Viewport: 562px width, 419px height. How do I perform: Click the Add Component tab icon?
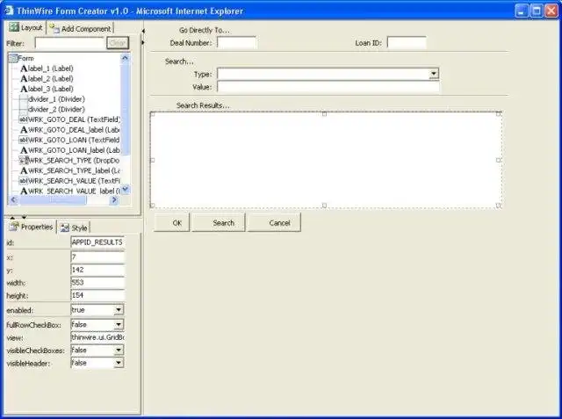[x=54, y=28]
